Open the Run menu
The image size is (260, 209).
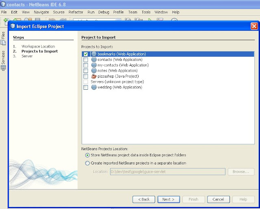91,12
